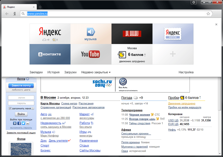Click the Недвижимость м² icon
Viewport: 223px width, 157px height.
pyautogui.click(x=64, y=123)
